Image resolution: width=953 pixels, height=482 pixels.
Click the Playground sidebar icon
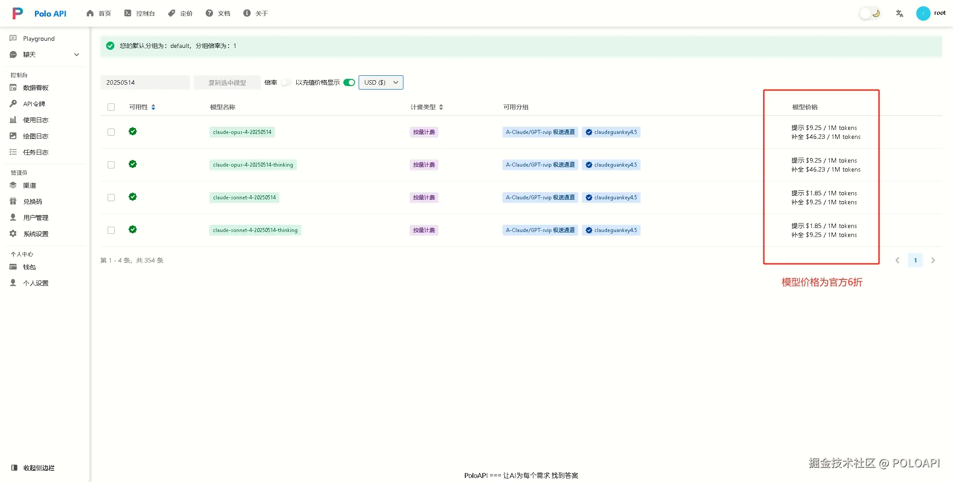click(13, 39)
